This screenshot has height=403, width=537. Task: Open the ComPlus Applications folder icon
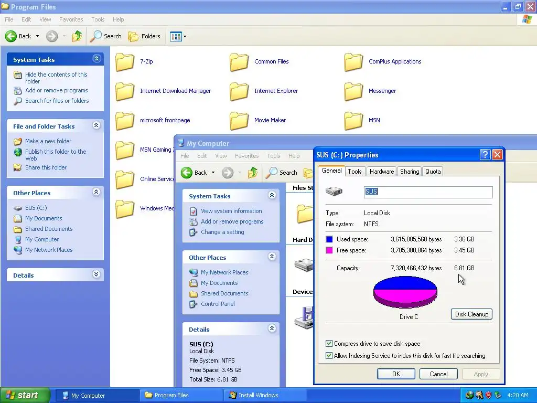[353, 62]
